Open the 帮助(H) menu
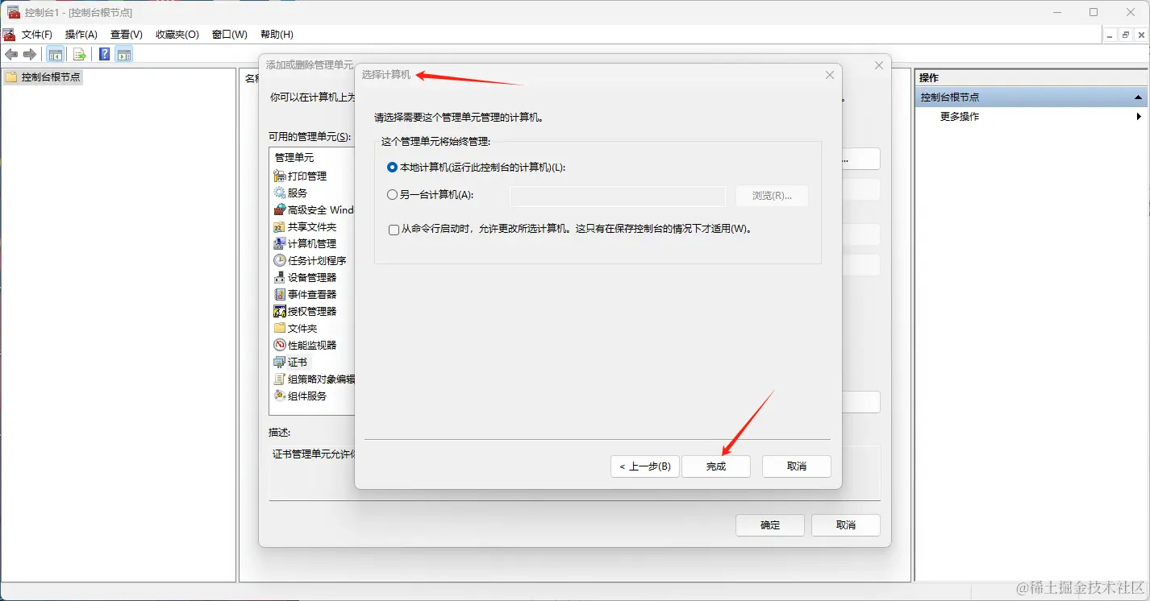 click(x=277, y=35)
